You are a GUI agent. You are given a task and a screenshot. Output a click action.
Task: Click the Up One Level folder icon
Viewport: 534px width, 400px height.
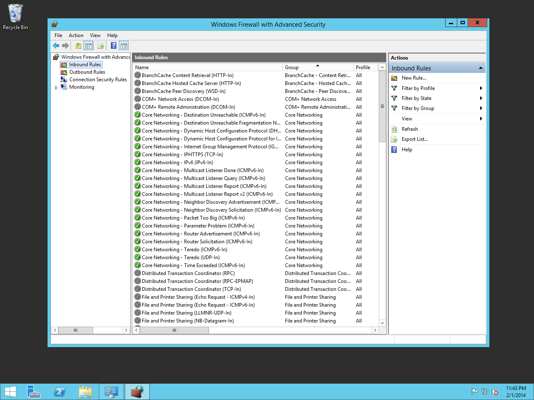coord(78,45)
